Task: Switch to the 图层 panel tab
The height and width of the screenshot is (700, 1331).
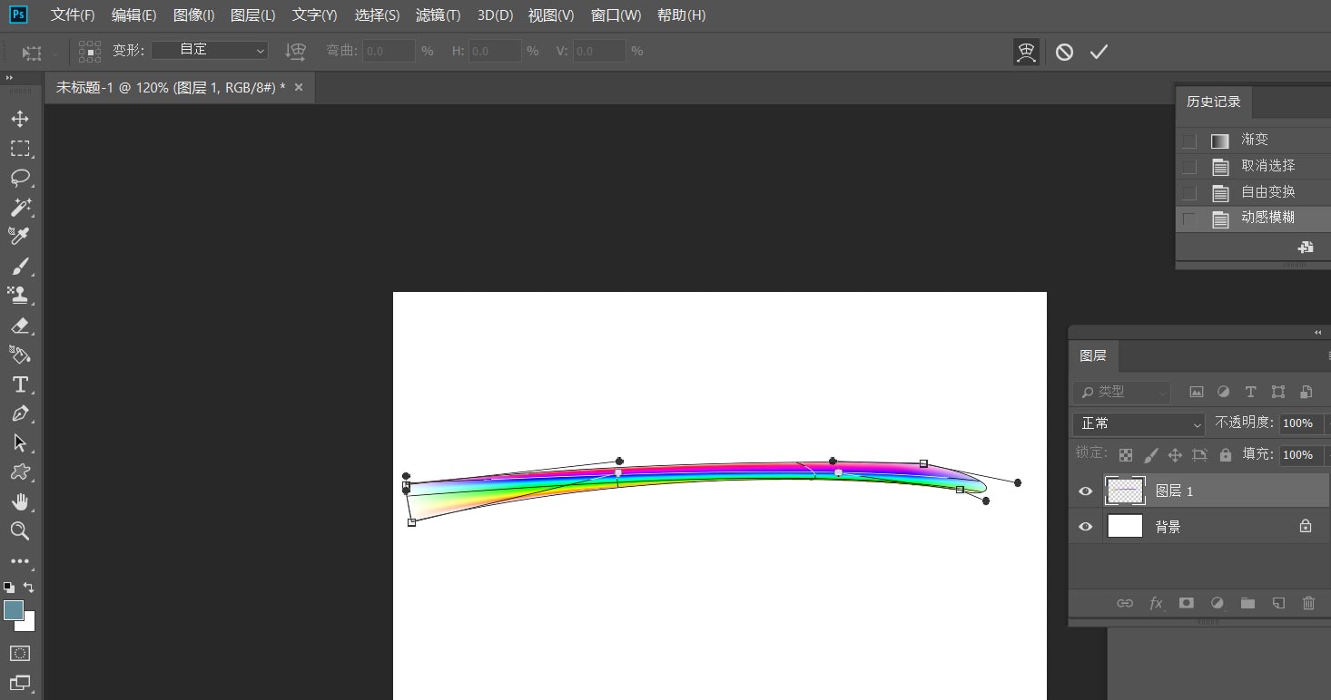Action: (x=1093, y=356)
